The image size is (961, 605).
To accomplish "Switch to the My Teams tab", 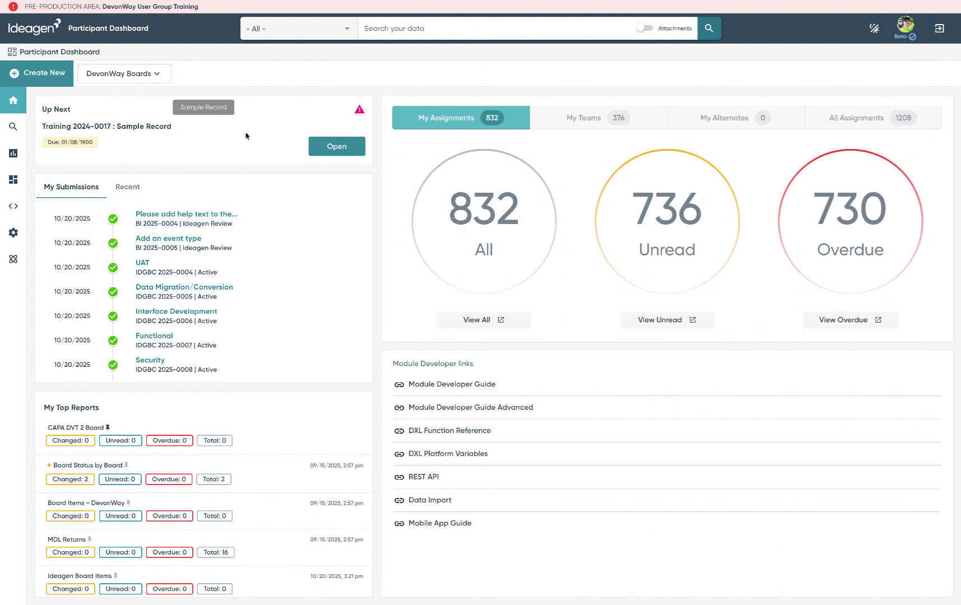I will [598, 118].
